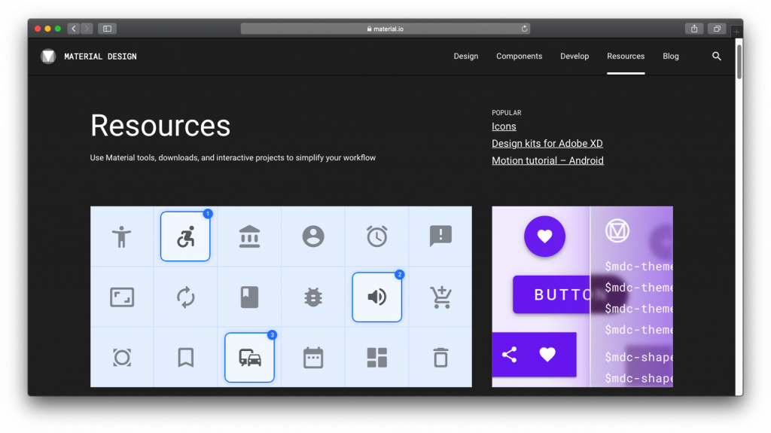Viewport: 771px width, 433px height.
Task: Click the bug report icon tile
Action: point(313,297)
